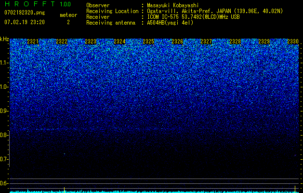Click the meteor count value 2
303x193 pixels.
pos(68,22)
